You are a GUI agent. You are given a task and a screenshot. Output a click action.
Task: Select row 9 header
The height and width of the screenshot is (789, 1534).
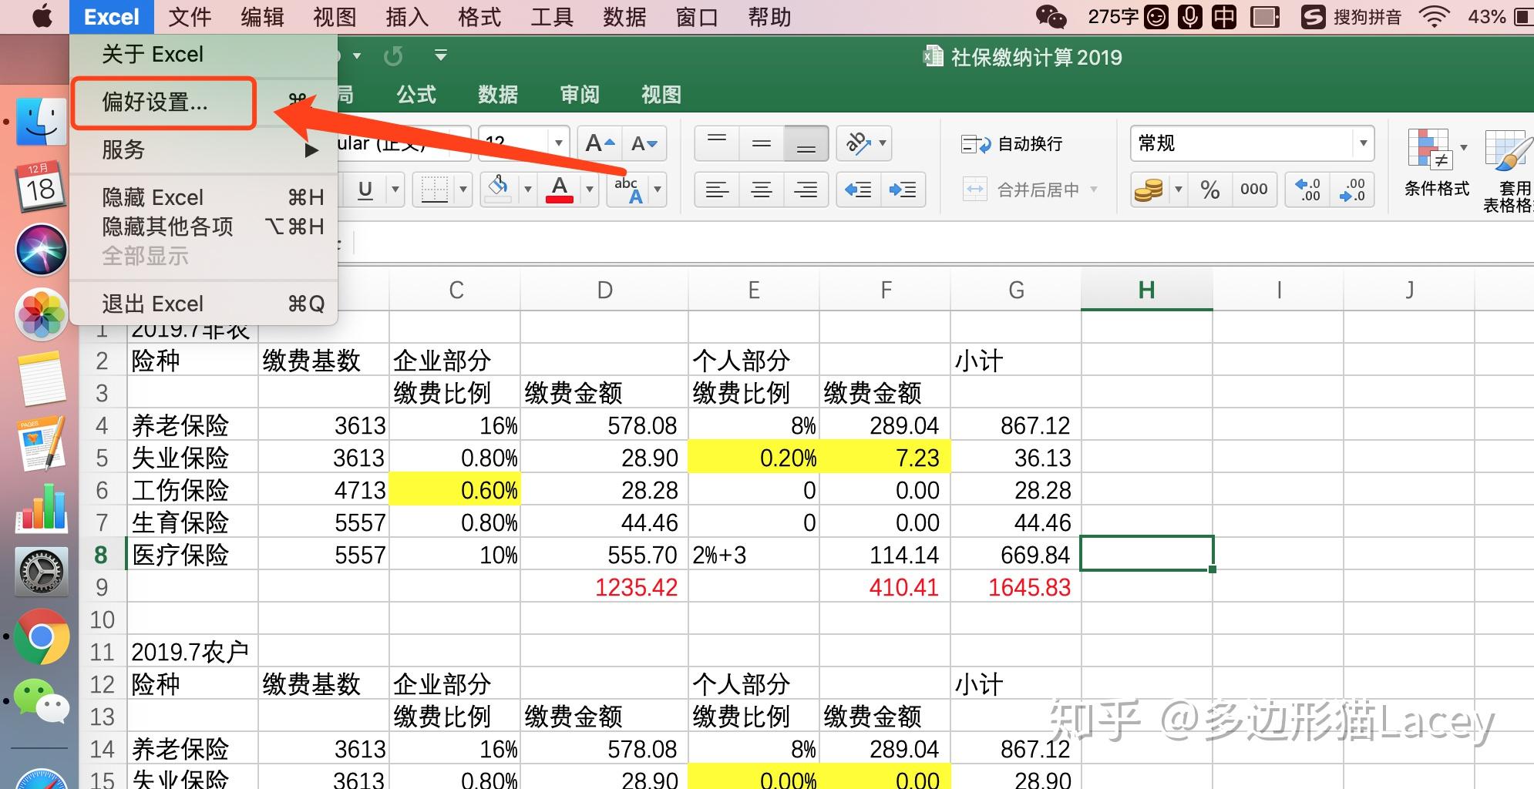(102, 587)
